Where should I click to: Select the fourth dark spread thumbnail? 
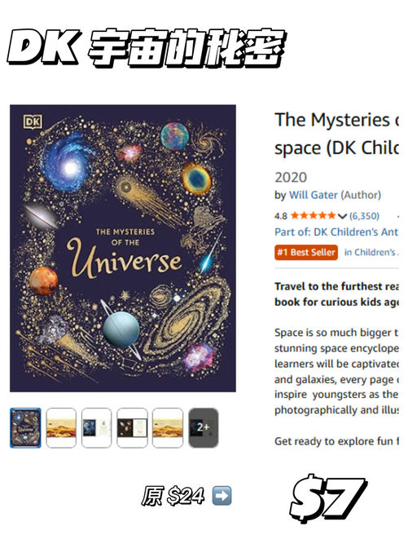[132, 427]
